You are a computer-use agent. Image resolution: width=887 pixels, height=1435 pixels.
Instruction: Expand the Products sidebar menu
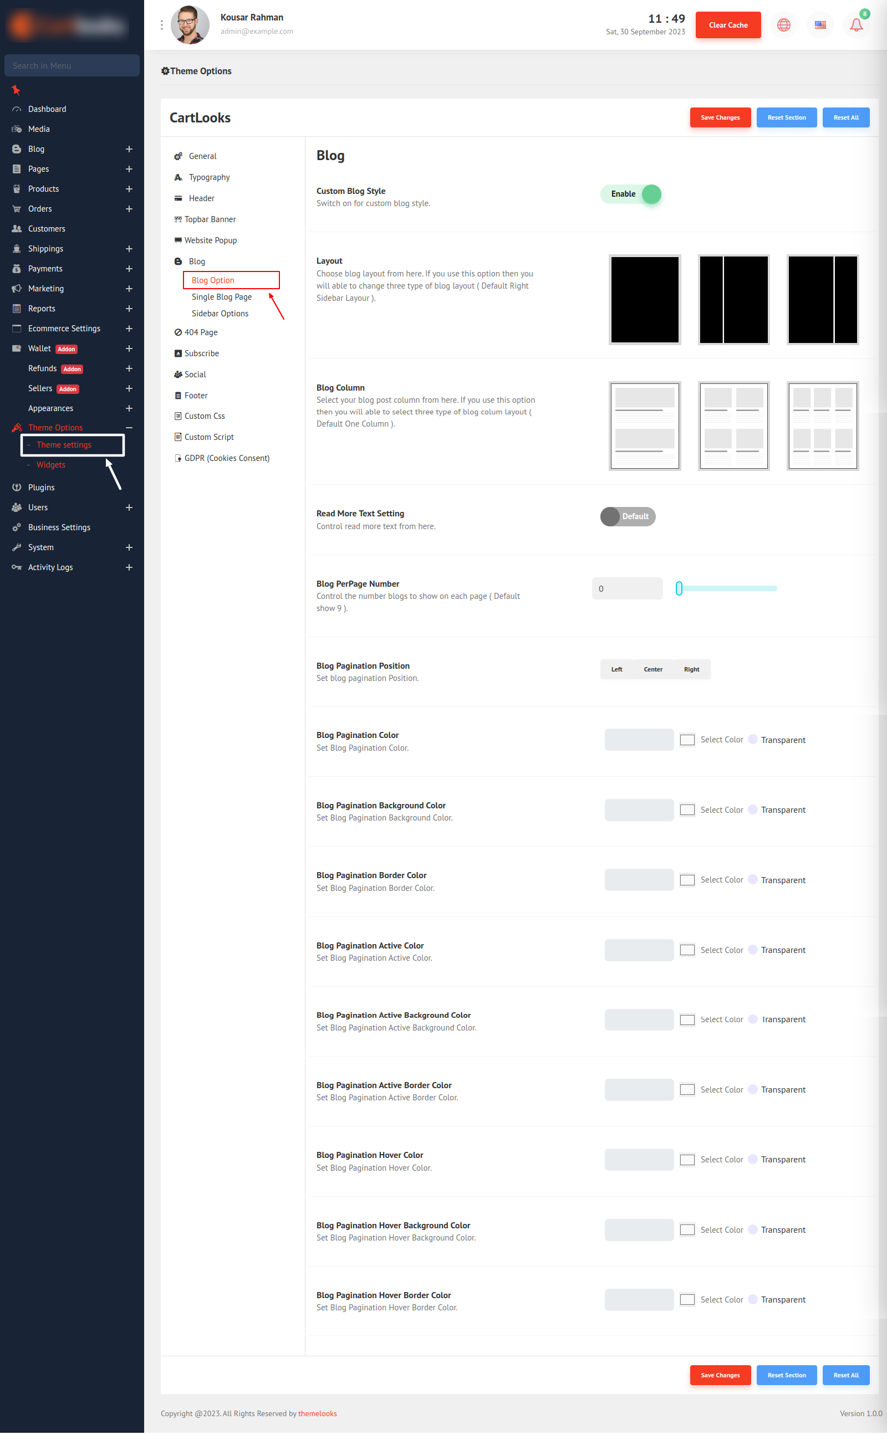coord(129,189)
